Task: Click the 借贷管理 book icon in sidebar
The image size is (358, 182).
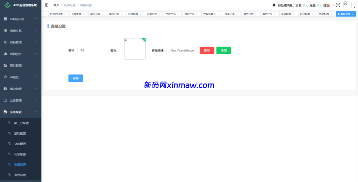Action: 5,89
